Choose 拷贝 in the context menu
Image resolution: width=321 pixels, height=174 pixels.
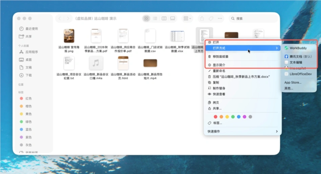pos(242,103)
